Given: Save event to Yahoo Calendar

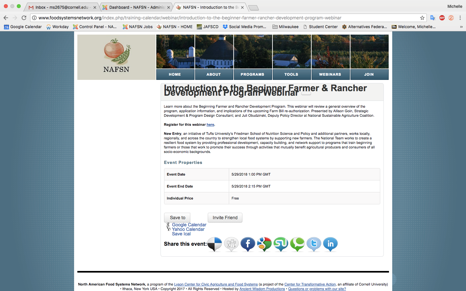Looking at the screenshot, I should click(188, 229).
